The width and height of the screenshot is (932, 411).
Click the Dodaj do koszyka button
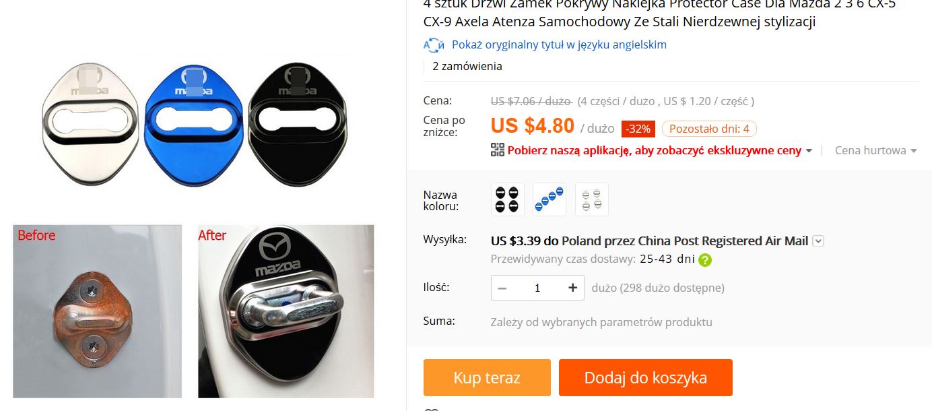[x=646, y=377]
